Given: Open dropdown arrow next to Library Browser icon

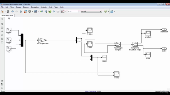Looking at the screenshot, I should (x=5, y=11).
